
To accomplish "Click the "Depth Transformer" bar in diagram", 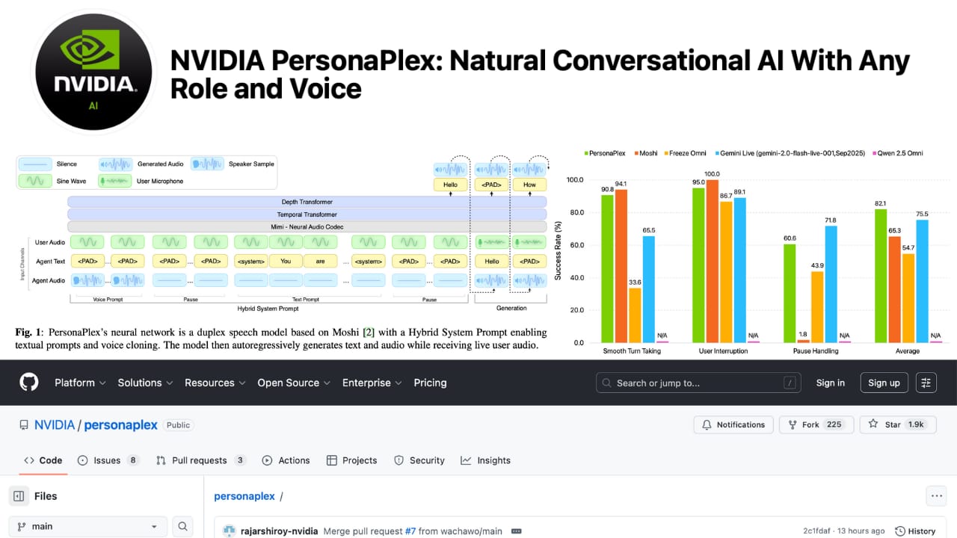I will [x=307, y=202].
